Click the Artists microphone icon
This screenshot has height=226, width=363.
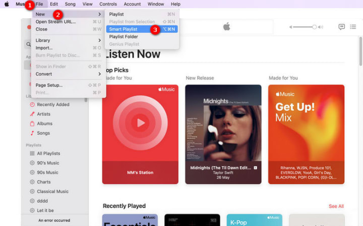click(32, 114)
